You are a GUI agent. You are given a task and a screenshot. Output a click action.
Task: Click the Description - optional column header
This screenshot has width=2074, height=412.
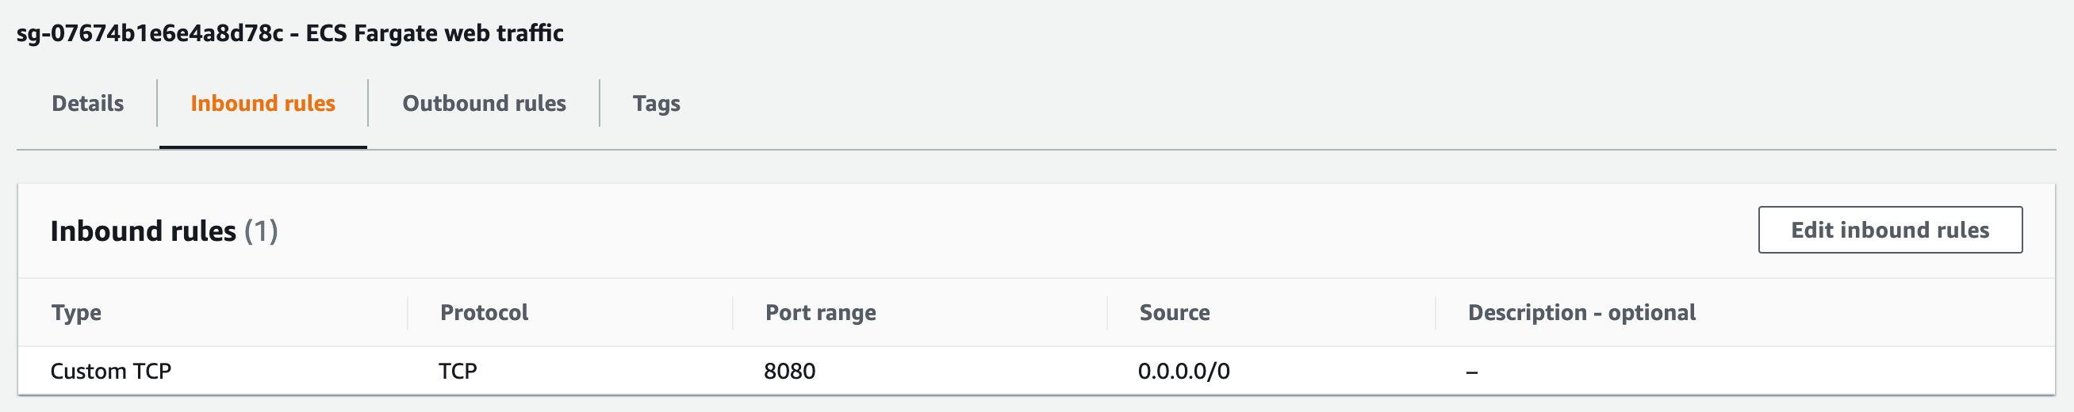(x=1581, y=312)
